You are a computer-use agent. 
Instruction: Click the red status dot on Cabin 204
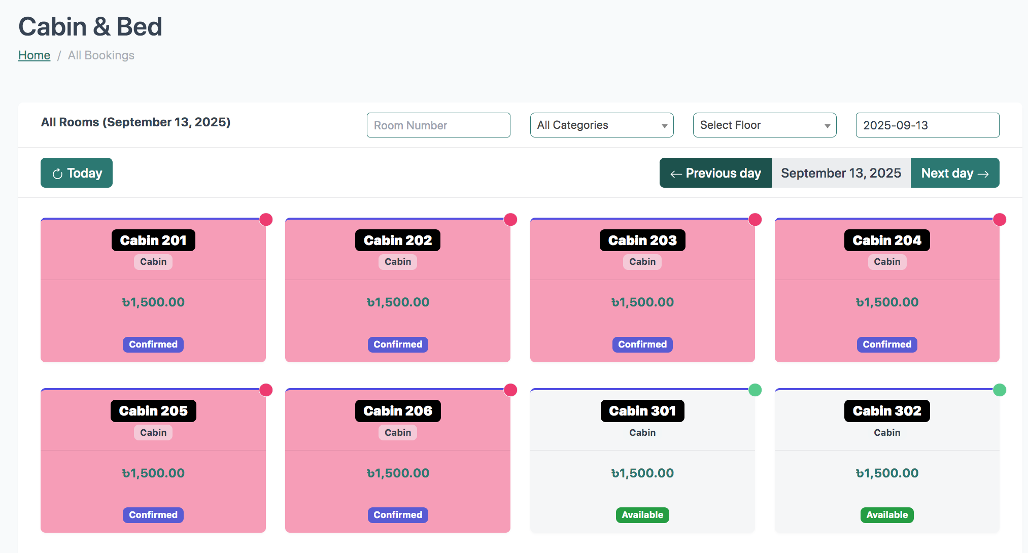[x=1000, y=220]
